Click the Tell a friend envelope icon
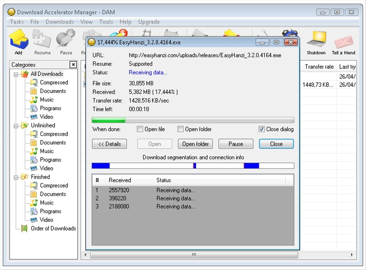366x270 pixels. 343,45
